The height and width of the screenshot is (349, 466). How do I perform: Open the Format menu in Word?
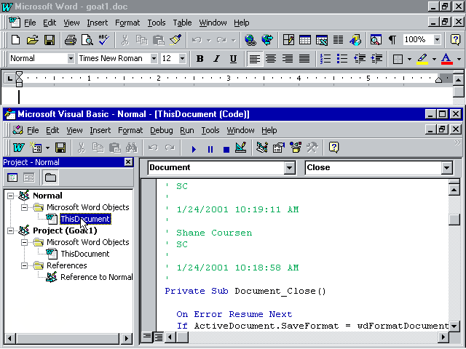pyautogui.click(x=127, y=23)
